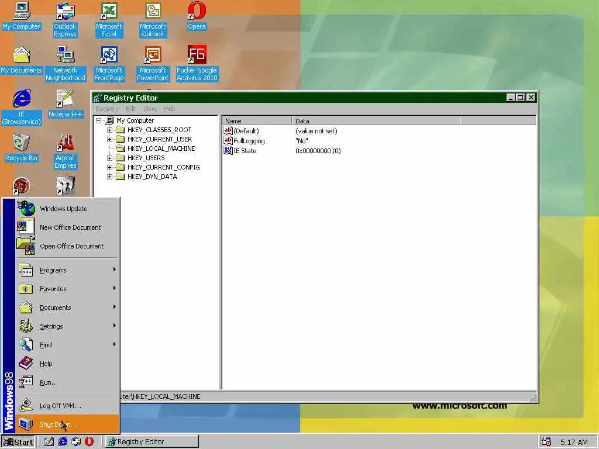Open Fucker Google Antivirus 2010 icon
Viewport: 599px width, 449px height.
click(x=197, y=63)
